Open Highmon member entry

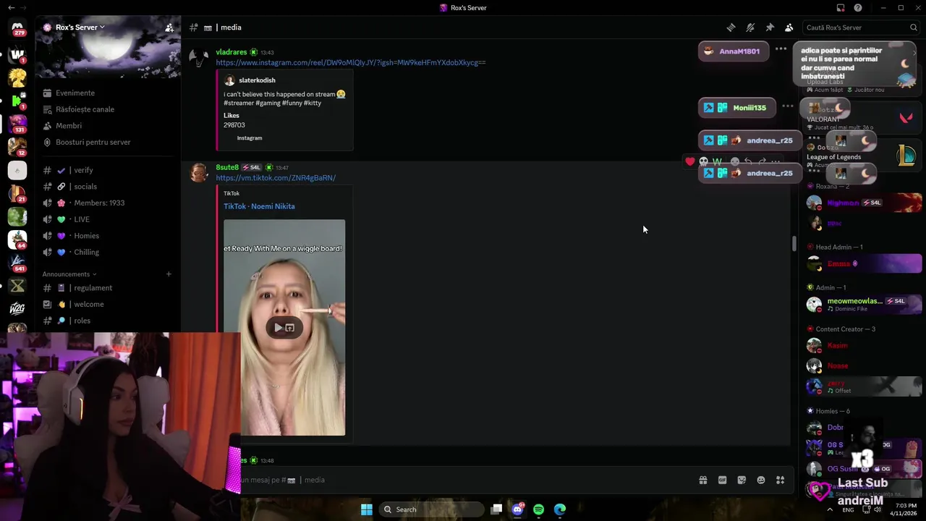coord(864,203)
